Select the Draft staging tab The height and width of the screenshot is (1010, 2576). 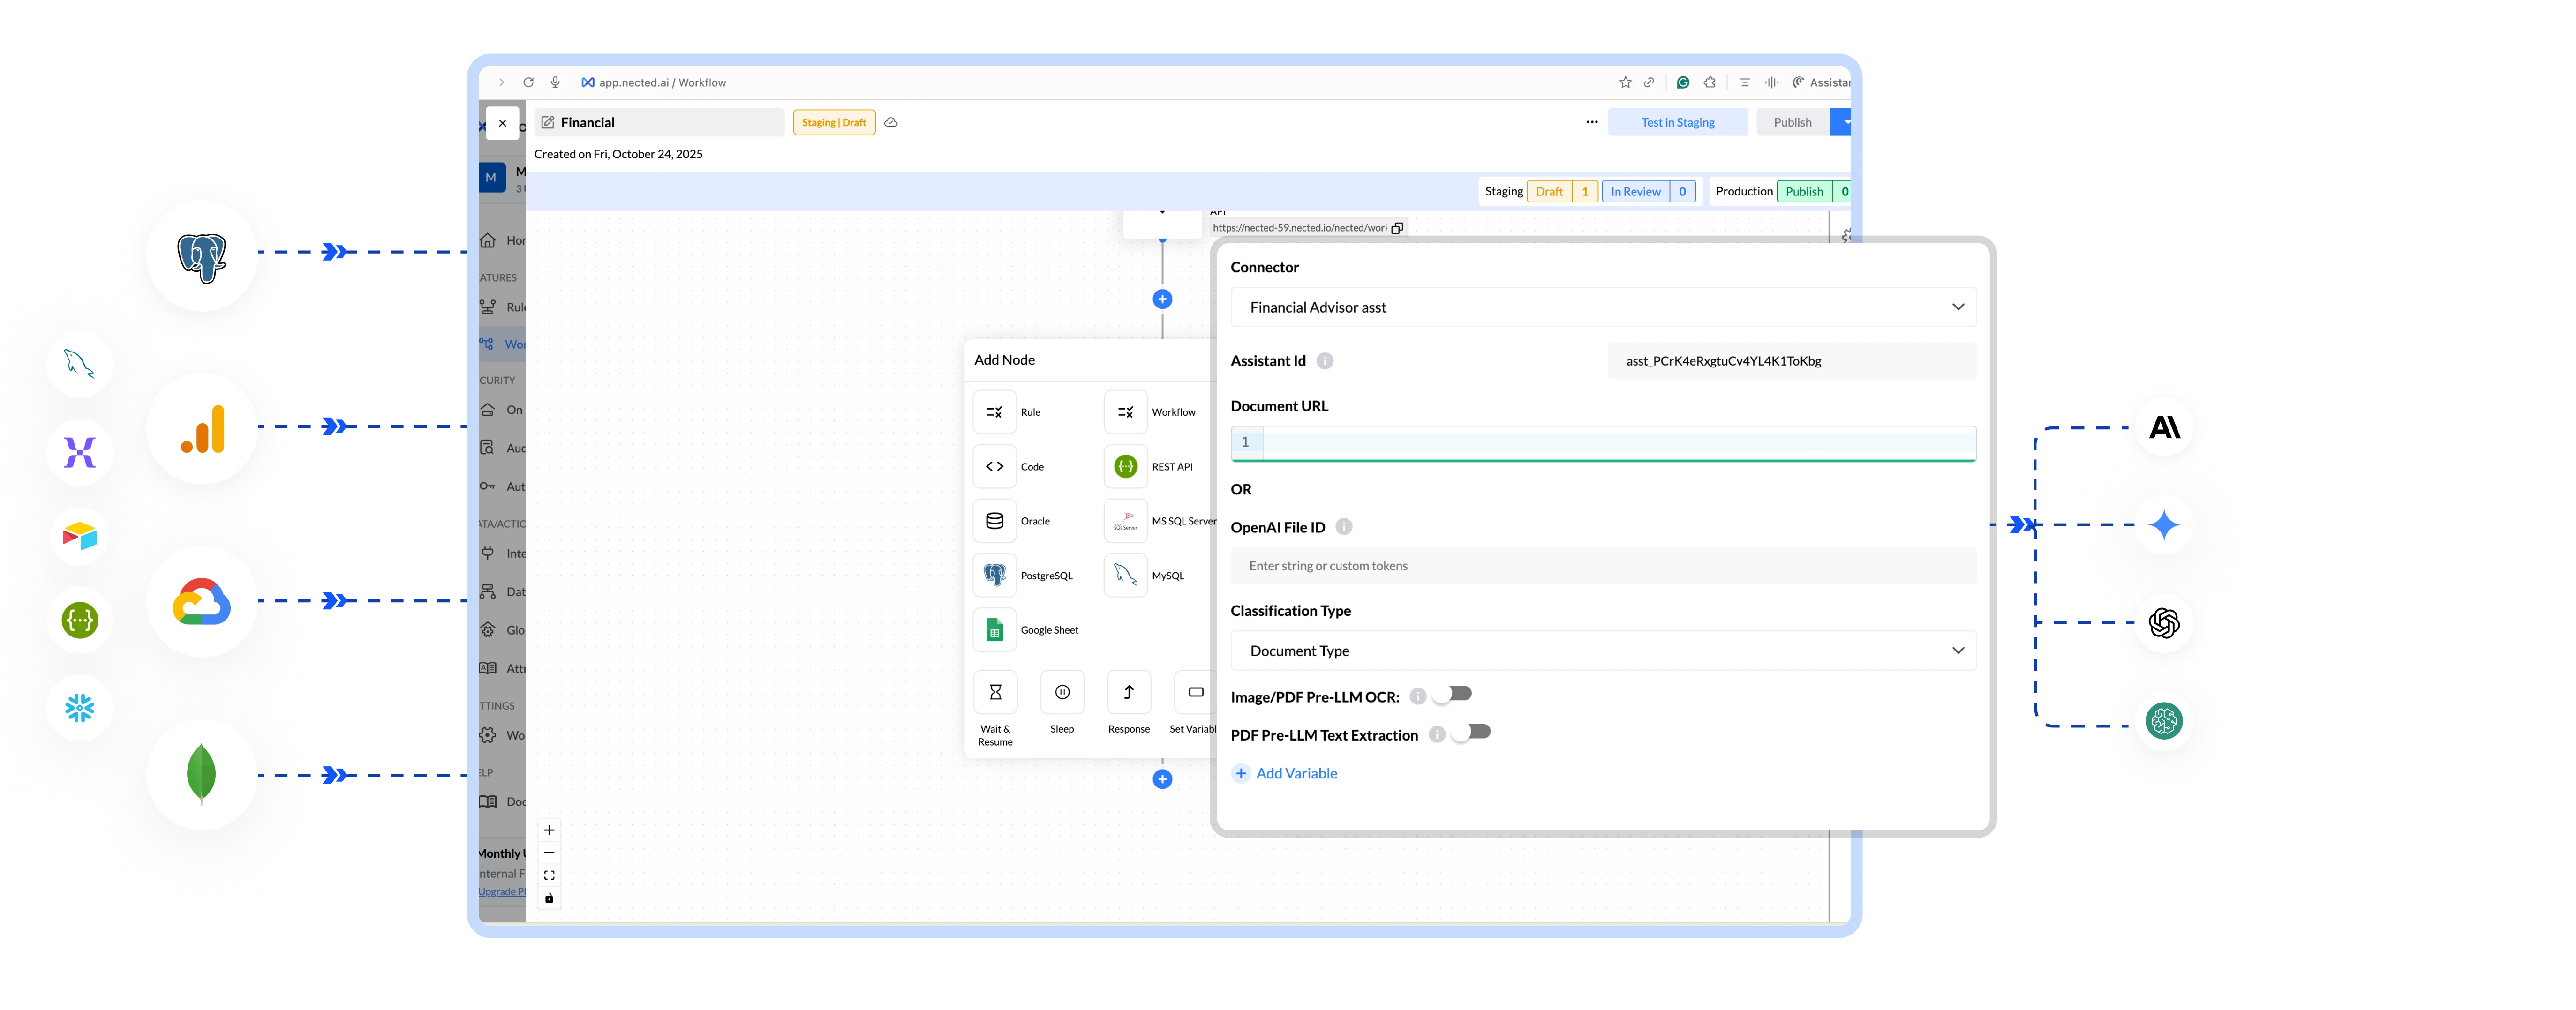pos(1549,191)
